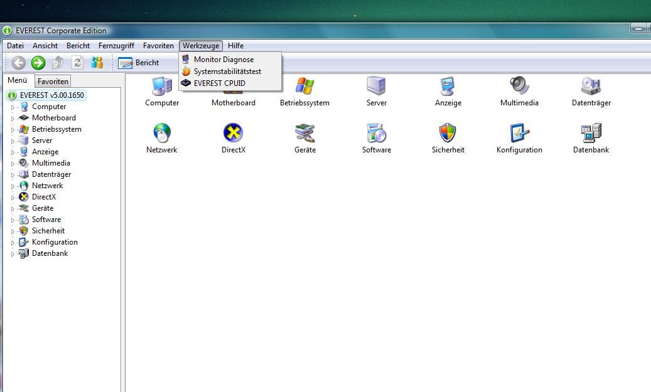Expand the Anzeige tree node arrow
This screenshot has width=651, height=392.
pyautogui.click(x=13, y=152)
